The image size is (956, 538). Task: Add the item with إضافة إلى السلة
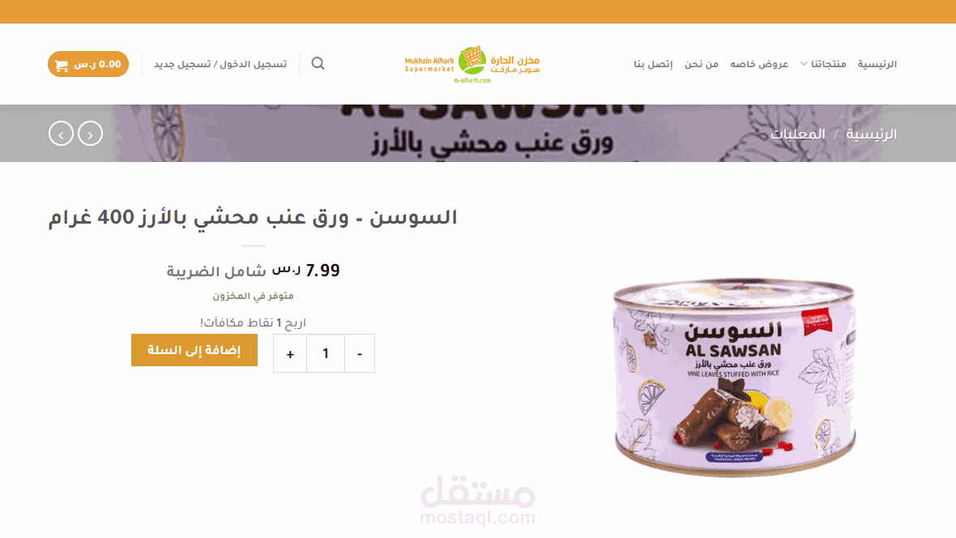point(194,350)
